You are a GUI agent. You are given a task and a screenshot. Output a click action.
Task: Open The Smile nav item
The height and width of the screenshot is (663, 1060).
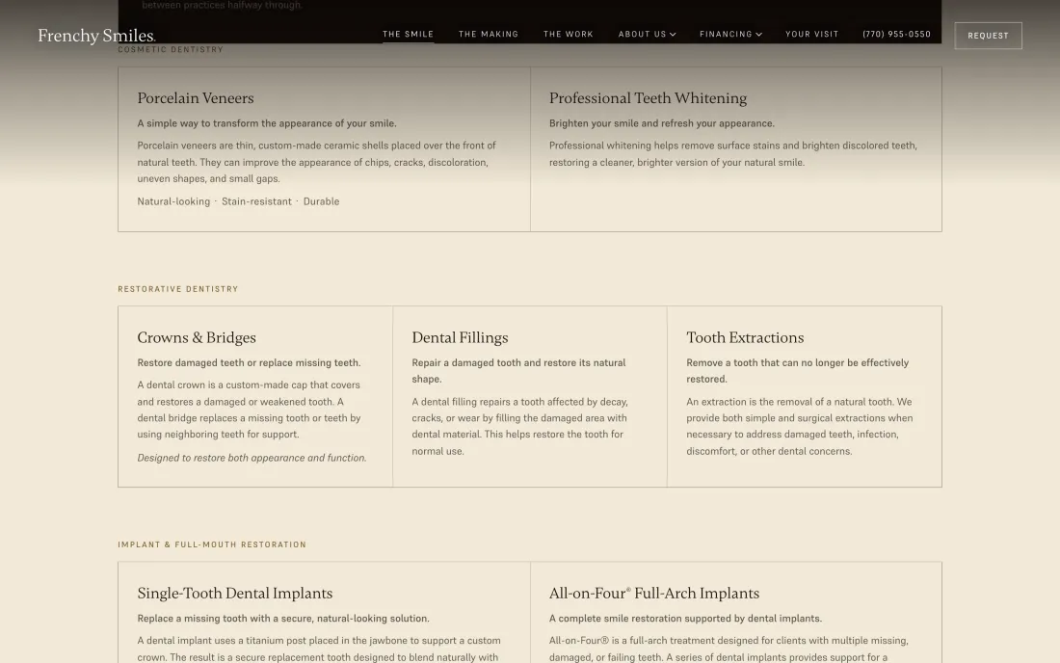(409, 34)
